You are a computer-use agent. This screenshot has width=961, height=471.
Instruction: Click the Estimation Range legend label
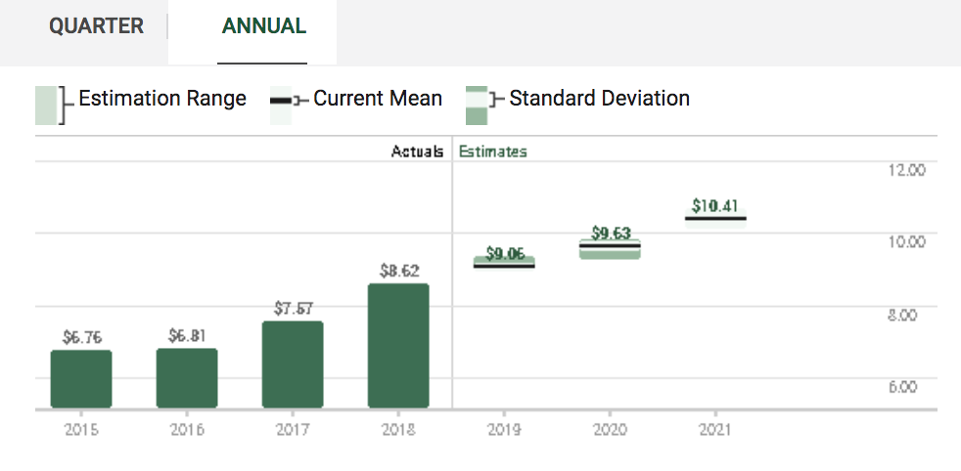coord(162,99)
